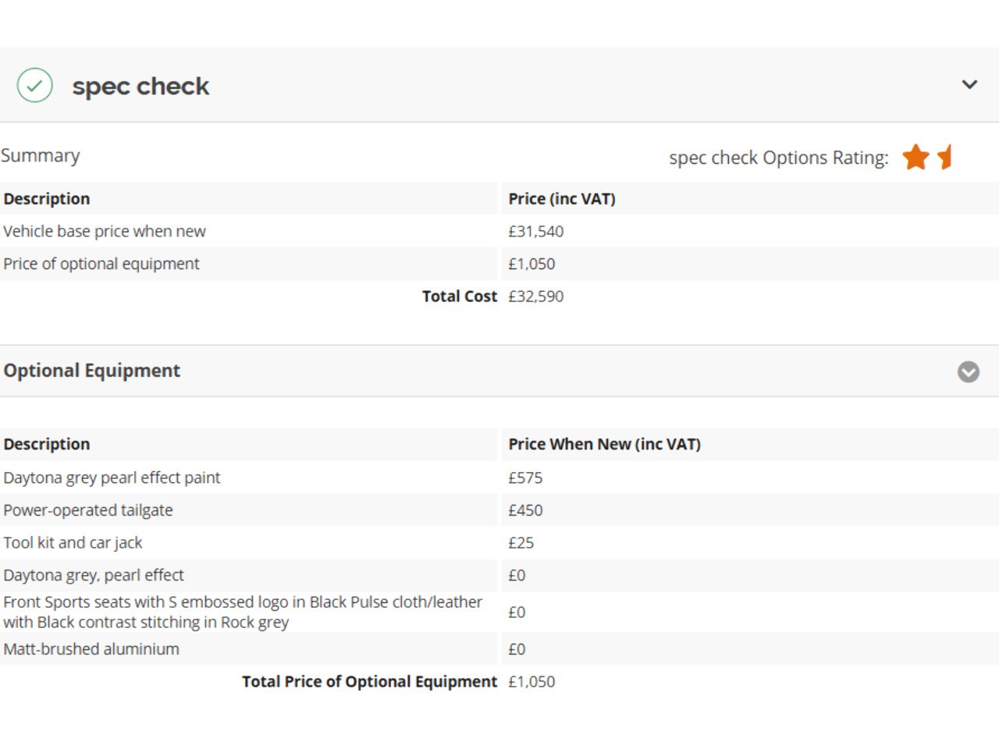Click the Total Price of Optional Equipment label
This screenshot has height=749, width=999.
(x=369, y=682)
